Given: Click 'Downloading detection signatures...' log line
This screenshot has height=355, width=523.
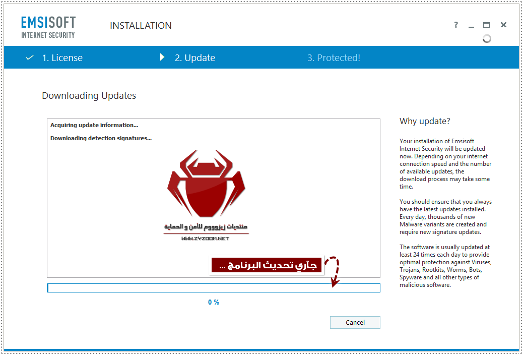Looking at the screenshot, I should [x=101, y=138].
